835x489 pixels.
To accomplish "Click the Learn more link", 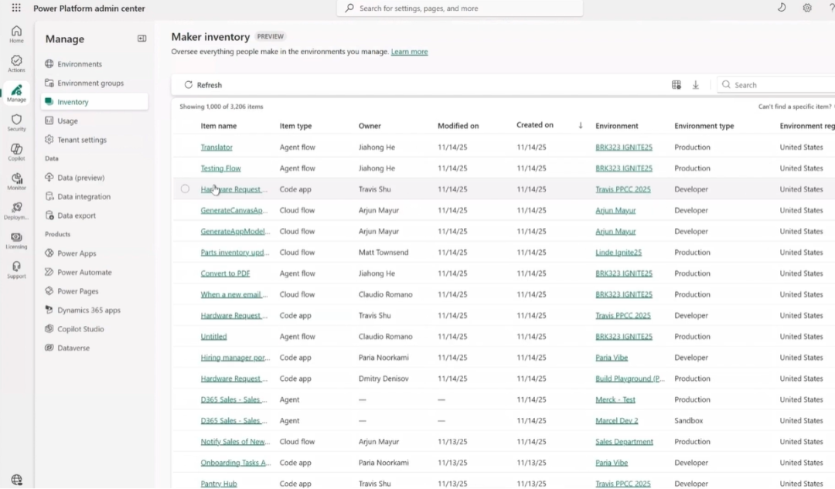I will click(x=409, y=52).
